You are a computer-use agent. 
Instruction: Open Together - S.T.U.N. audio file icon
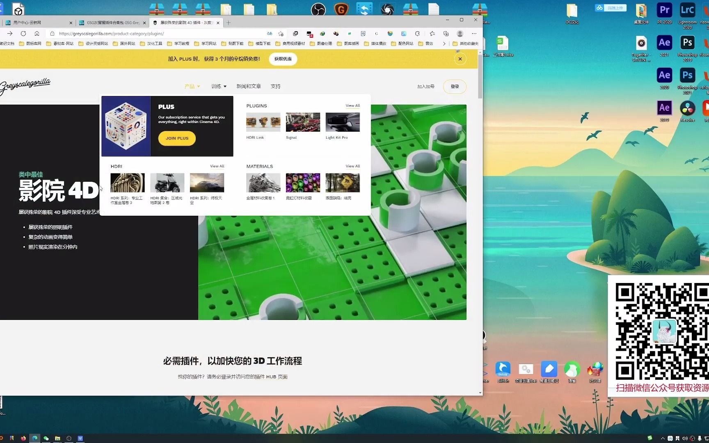pos(641,48)
